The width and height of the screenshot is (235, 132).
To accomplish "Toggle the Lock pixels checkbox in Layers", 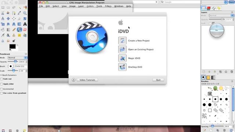I will (x=210, y=23).
